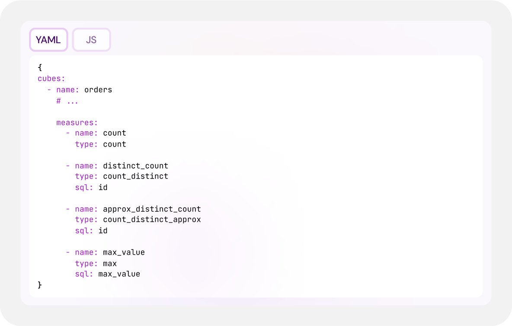This screenshot has height=326, width=512.
Task: Click the '# ...' comment line
Action: (x=67, y=101)
